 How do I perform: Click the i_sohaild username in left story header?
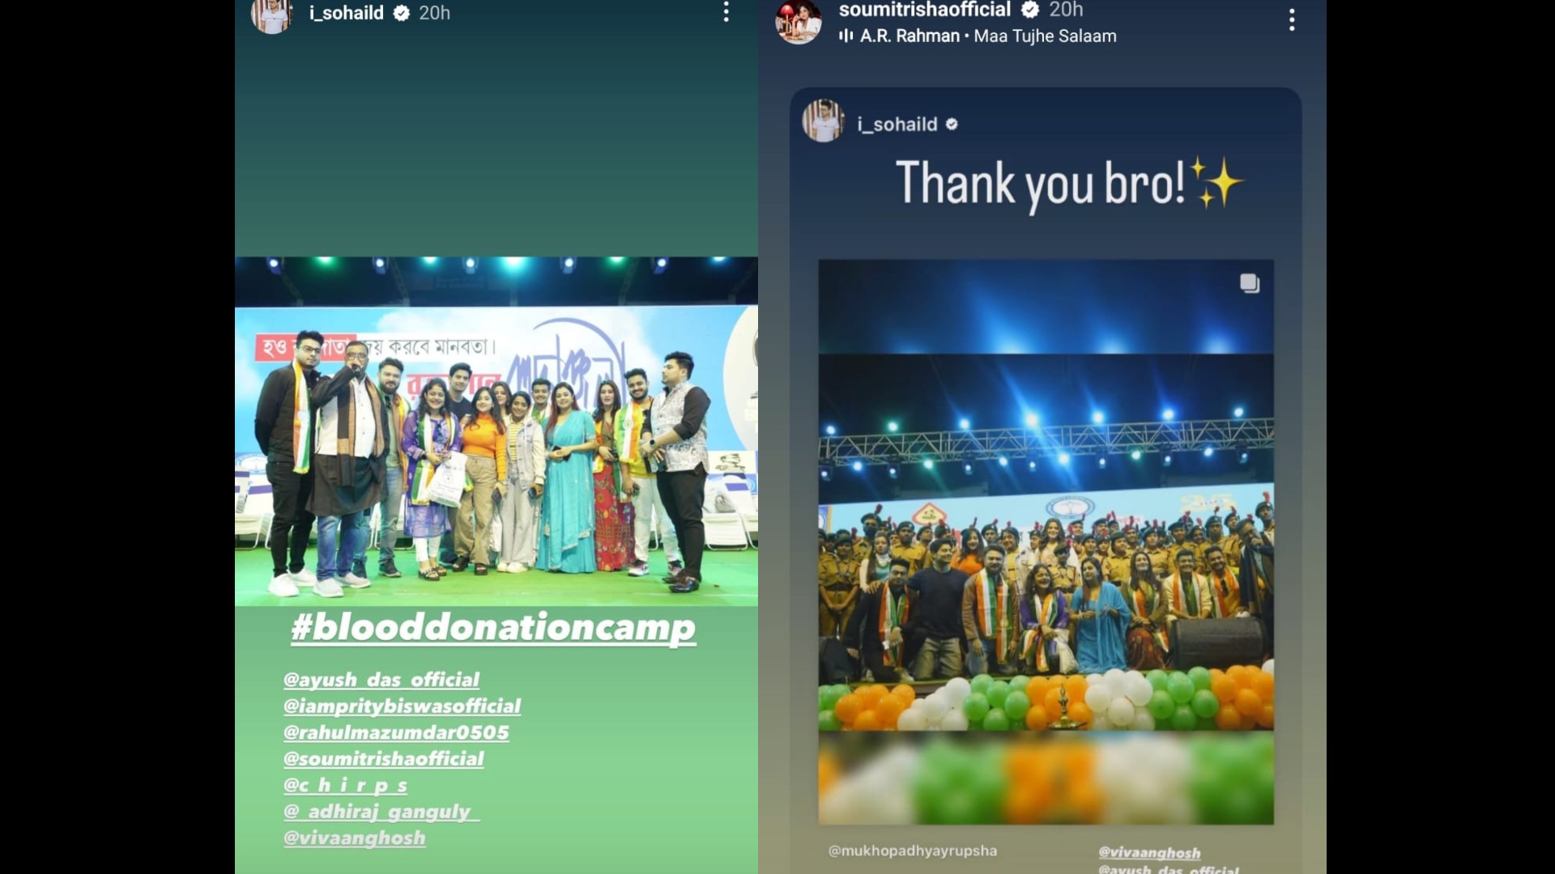(347, 13)
